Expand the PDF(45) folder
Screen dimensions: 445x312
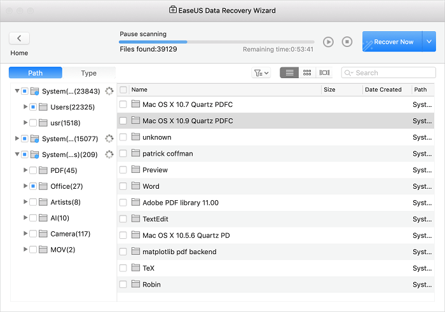click(x=25, y=170)
